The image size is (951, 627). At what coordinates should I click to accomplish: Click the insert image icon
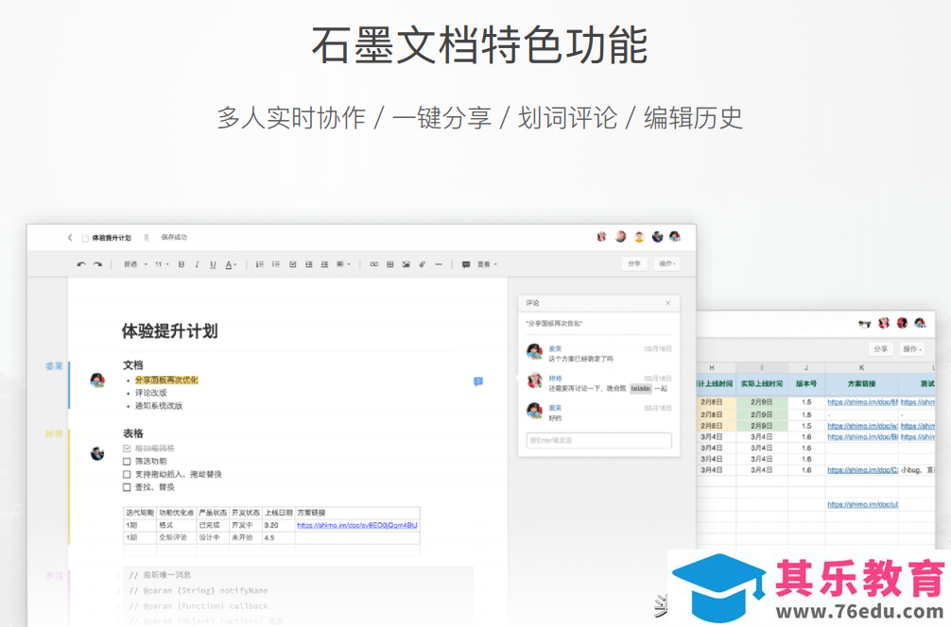point(406,264)
